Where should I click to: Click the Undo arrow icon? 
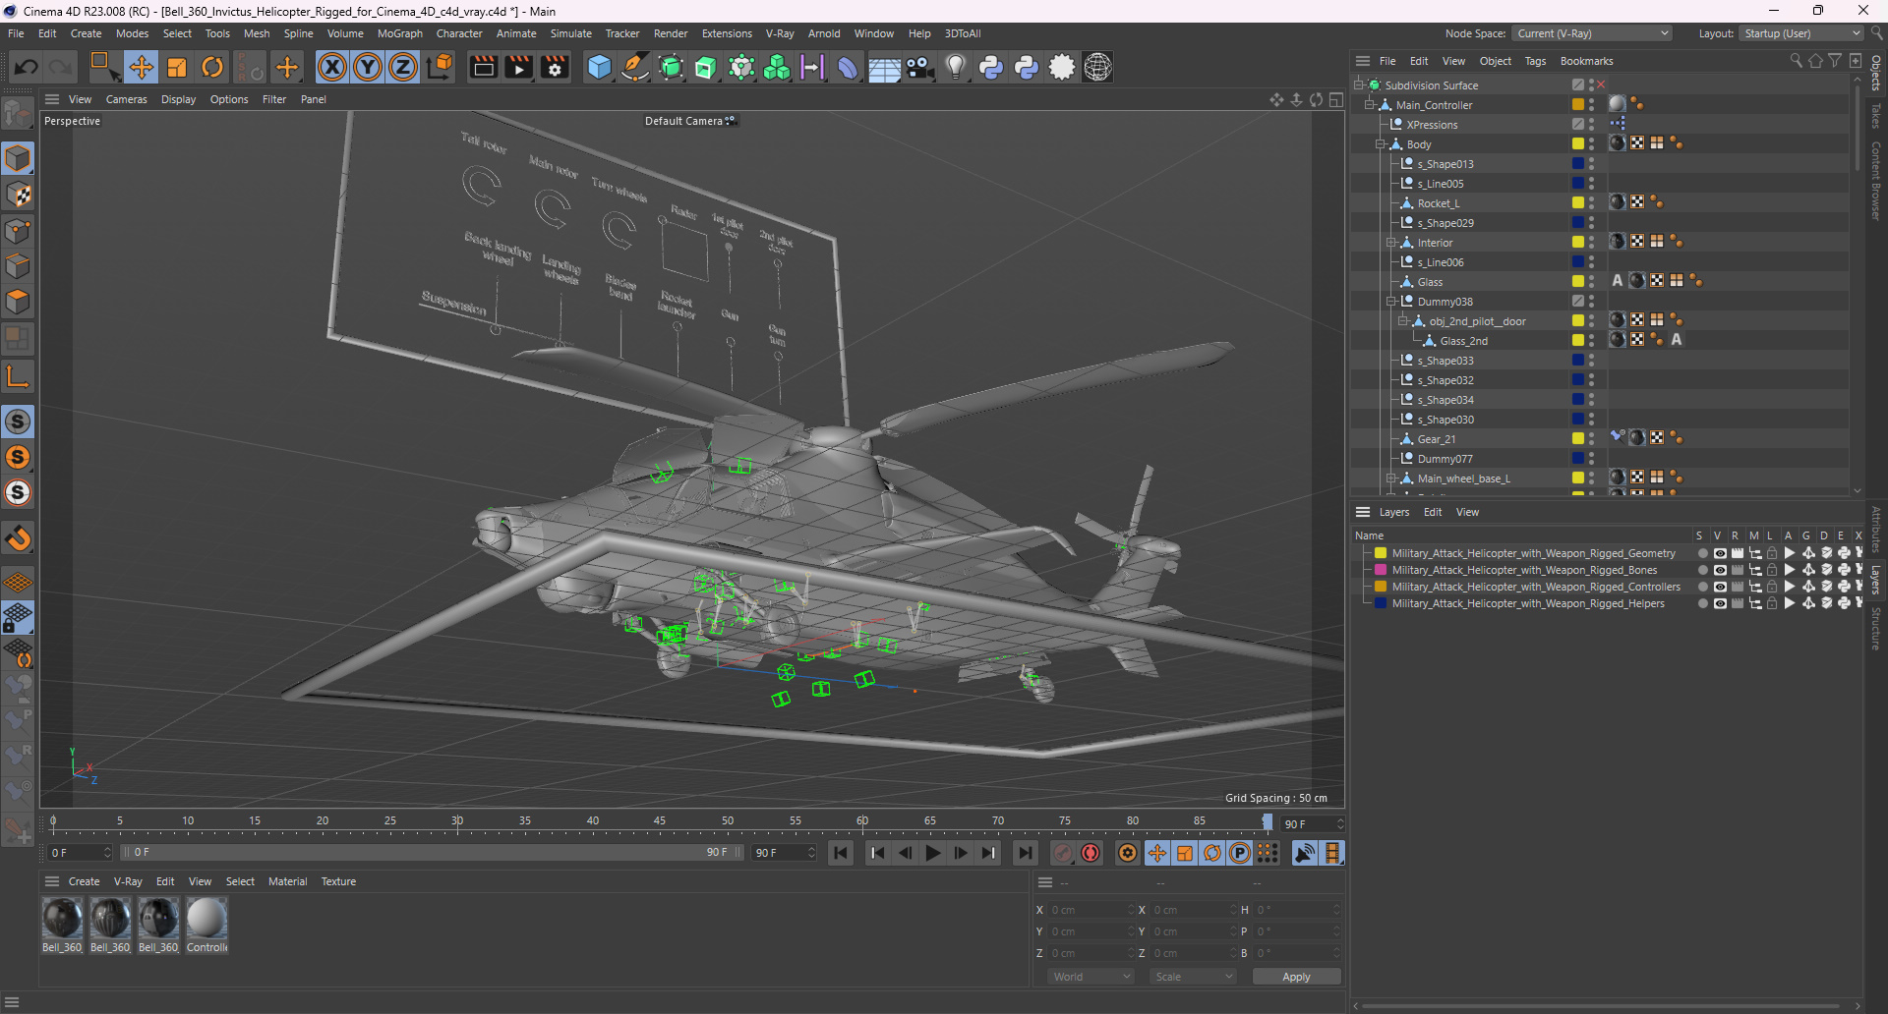[27, 67]
